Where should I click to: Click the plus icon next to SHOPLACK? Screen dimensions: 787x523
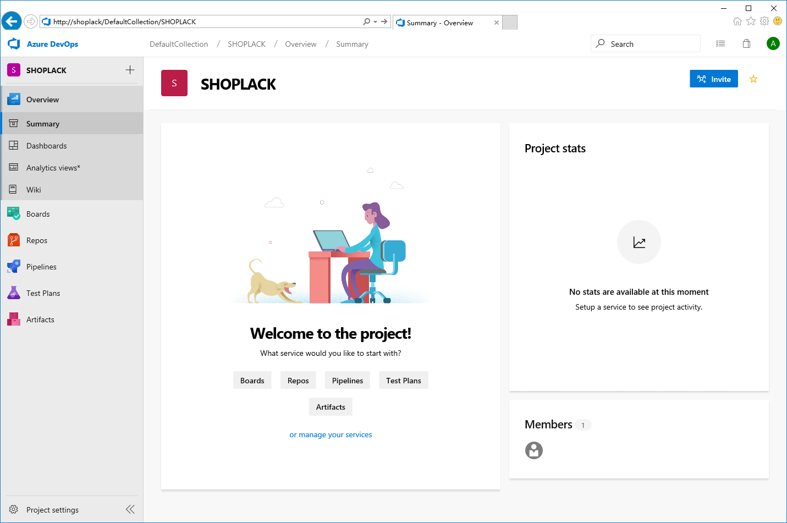coord(130,70)
